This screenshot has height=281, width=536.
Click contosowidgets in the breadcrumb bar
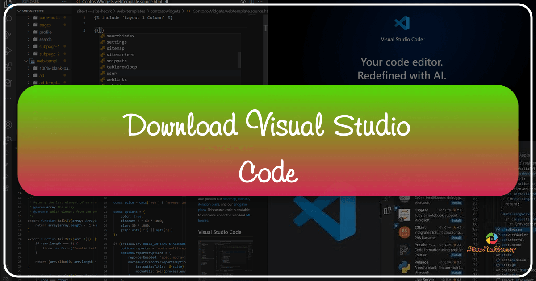164,11
